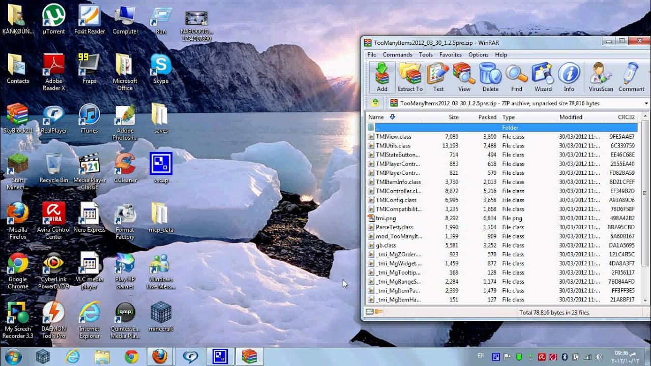The height and width of the screenshot is (366, 651).
Task: Select the Recycle Bin icon
Action: 53,168
